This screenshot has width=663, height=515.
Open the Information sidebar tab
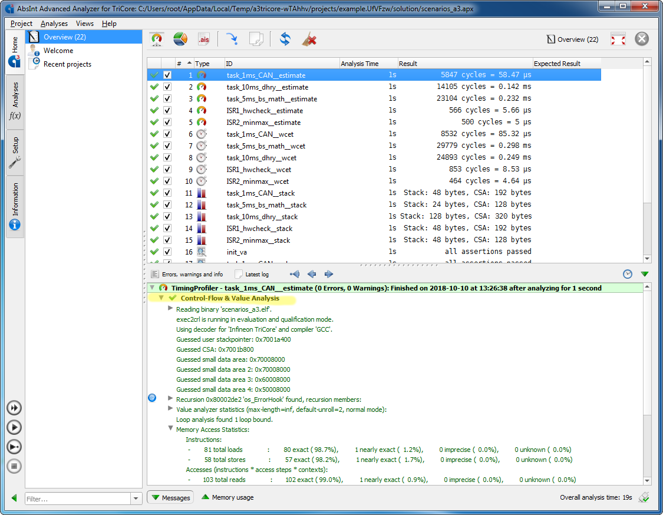click(x=15, y=207)
